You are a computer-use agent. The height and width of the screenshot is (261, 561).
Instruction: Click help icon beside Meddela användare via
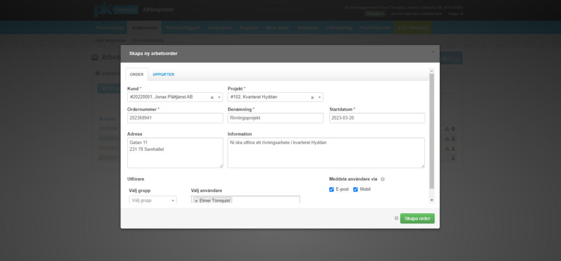click(382, 179)
